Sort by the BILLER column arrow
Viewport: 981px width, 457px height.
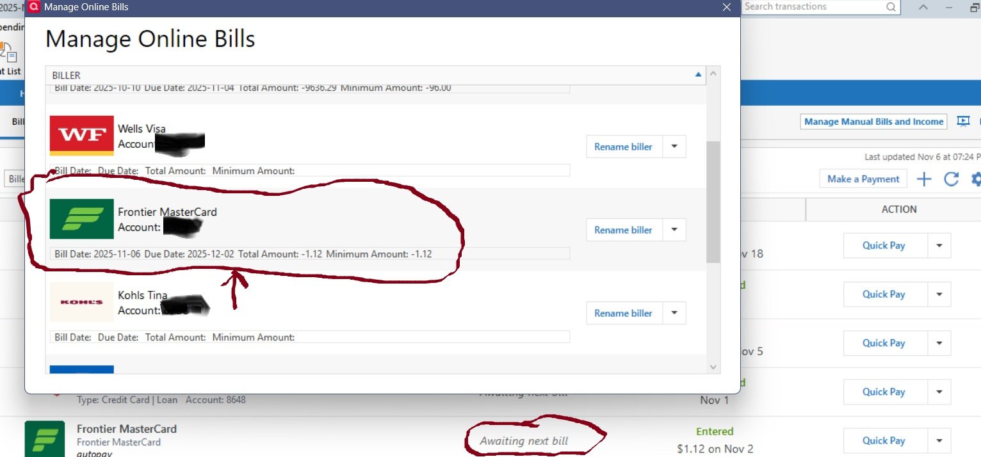point(698,75)
